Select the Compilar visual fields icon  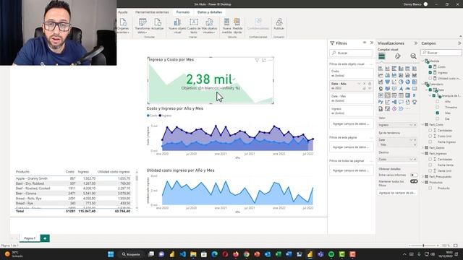(382, 56)
